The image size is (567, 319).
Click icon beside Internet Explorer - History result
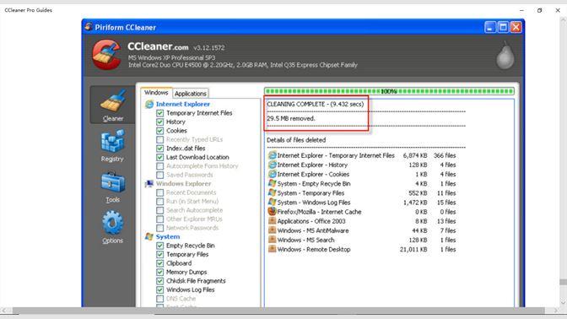pyautogui.click(x=272, y=165)
